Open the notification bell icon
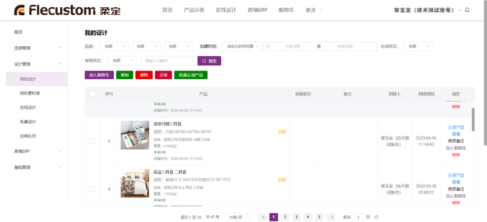Screen dimensions: 487x222 click(x=467, y=10)
